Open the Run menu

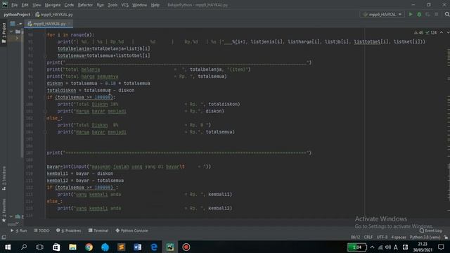[x=100, y=5]
